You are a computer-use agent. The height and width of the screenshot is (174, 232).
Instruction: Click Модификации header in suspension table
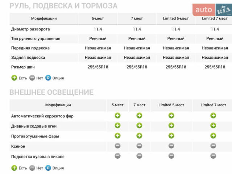44,18
